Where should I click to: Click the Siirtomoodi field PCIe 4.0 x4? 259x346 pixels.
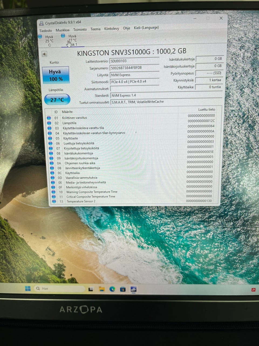(x=134, y=82)
